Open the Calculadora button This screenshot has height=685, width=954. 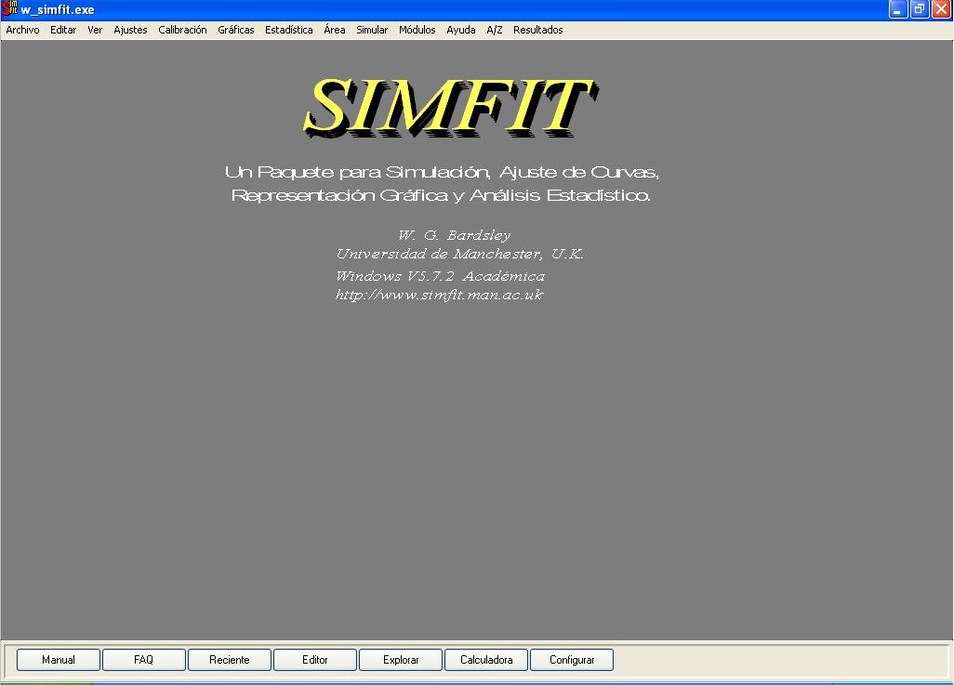pyautogui.click(x=486, y=660)
